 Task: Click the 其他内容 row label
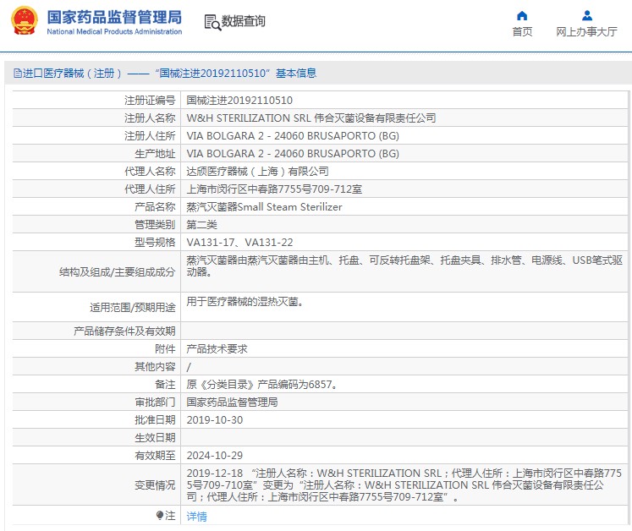(155, 367)
